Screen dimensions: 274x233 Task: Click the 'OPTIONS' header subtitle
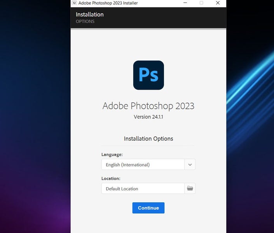click(x=85, y=21)
